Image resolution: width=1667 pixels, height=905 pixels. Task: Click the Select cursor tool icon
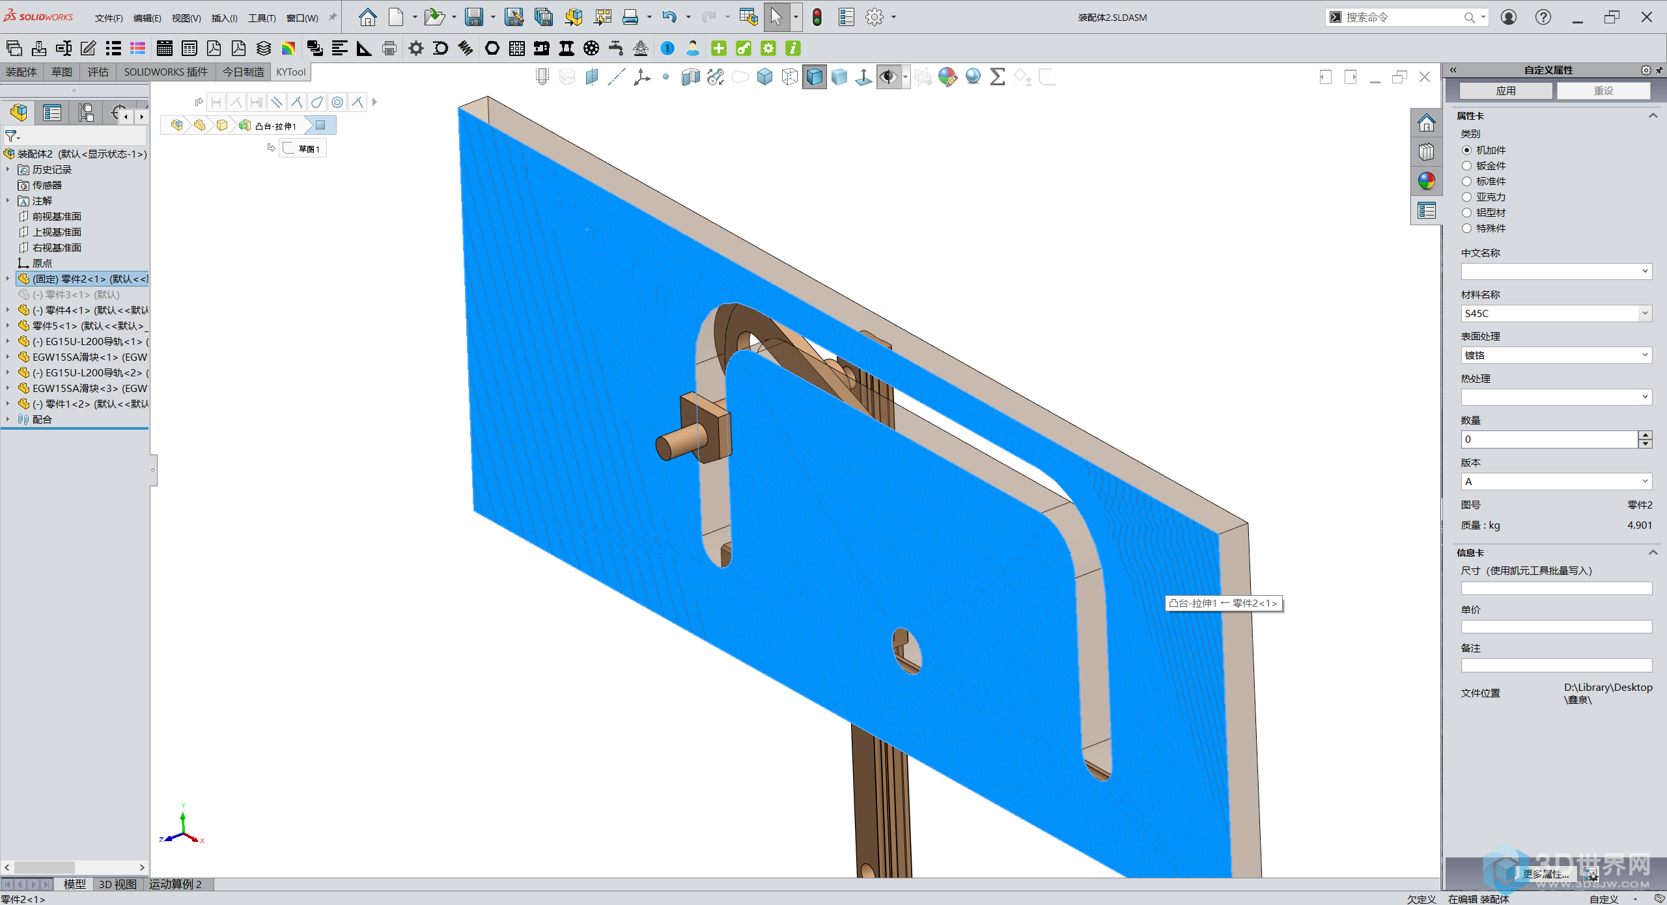[x=776, y=17]
